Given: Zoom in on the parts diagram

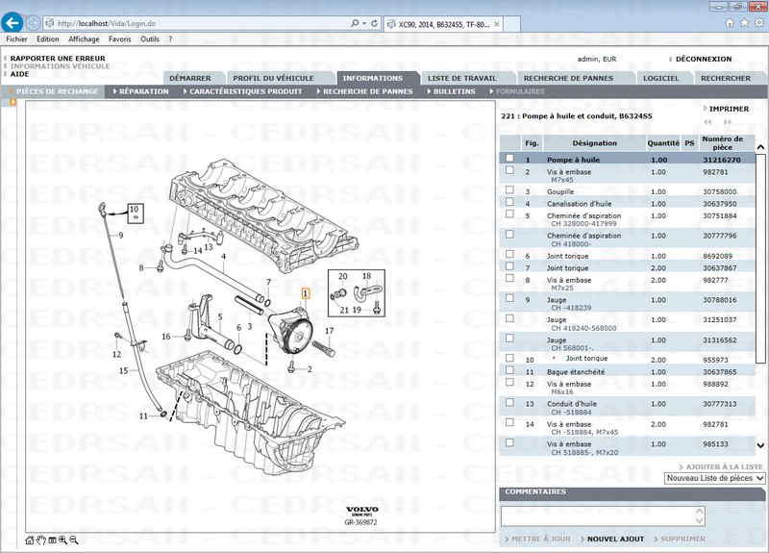Looking at the screenshot, I should [63, 540].
